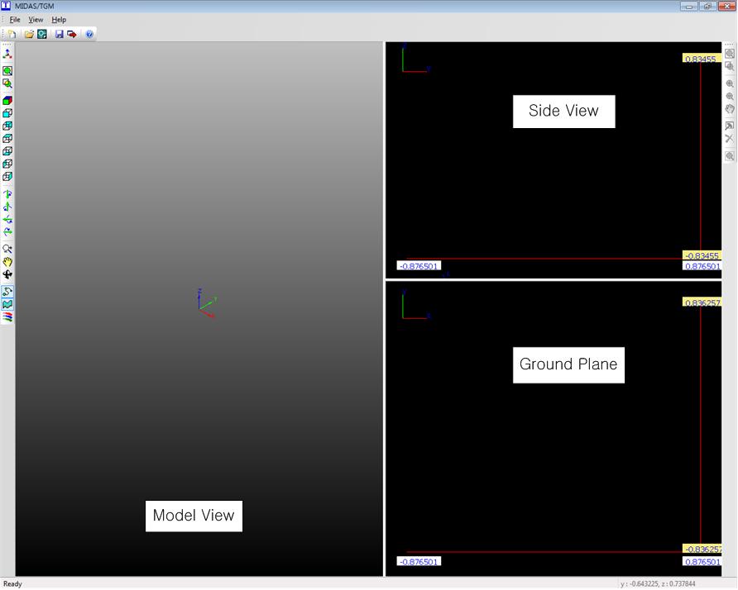This screenshot has height=590, width=738.
Task: Select the solid shaded color cube icon
Action: pos(7,101)
